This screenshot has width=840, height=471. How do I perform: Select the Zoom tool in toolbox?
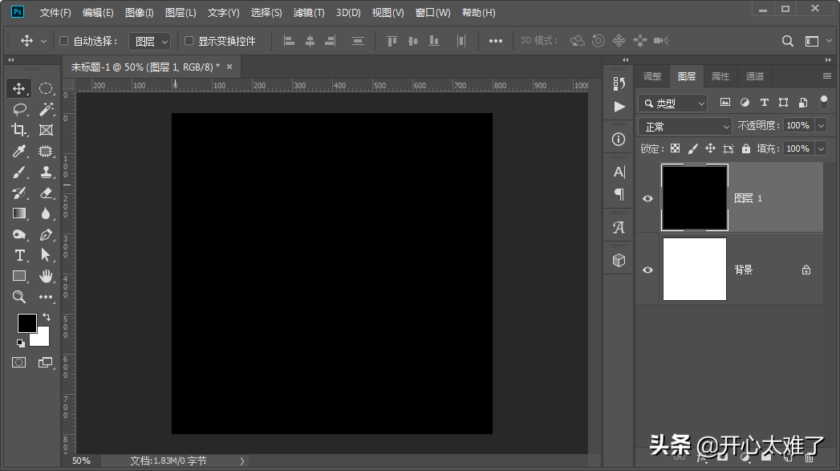tap(18, 297)
